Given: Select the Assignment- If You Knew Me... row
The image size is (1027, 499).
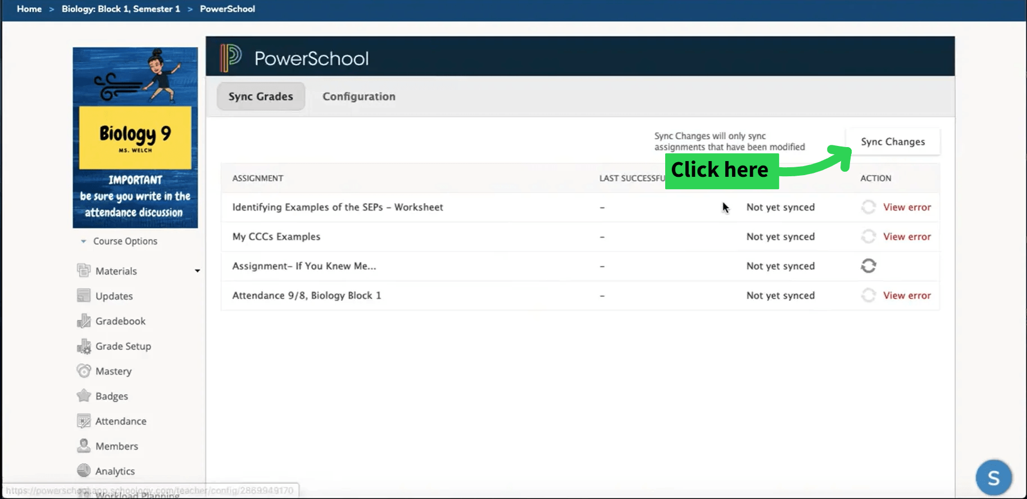Looking at the screenshot, I should [305, 266].
